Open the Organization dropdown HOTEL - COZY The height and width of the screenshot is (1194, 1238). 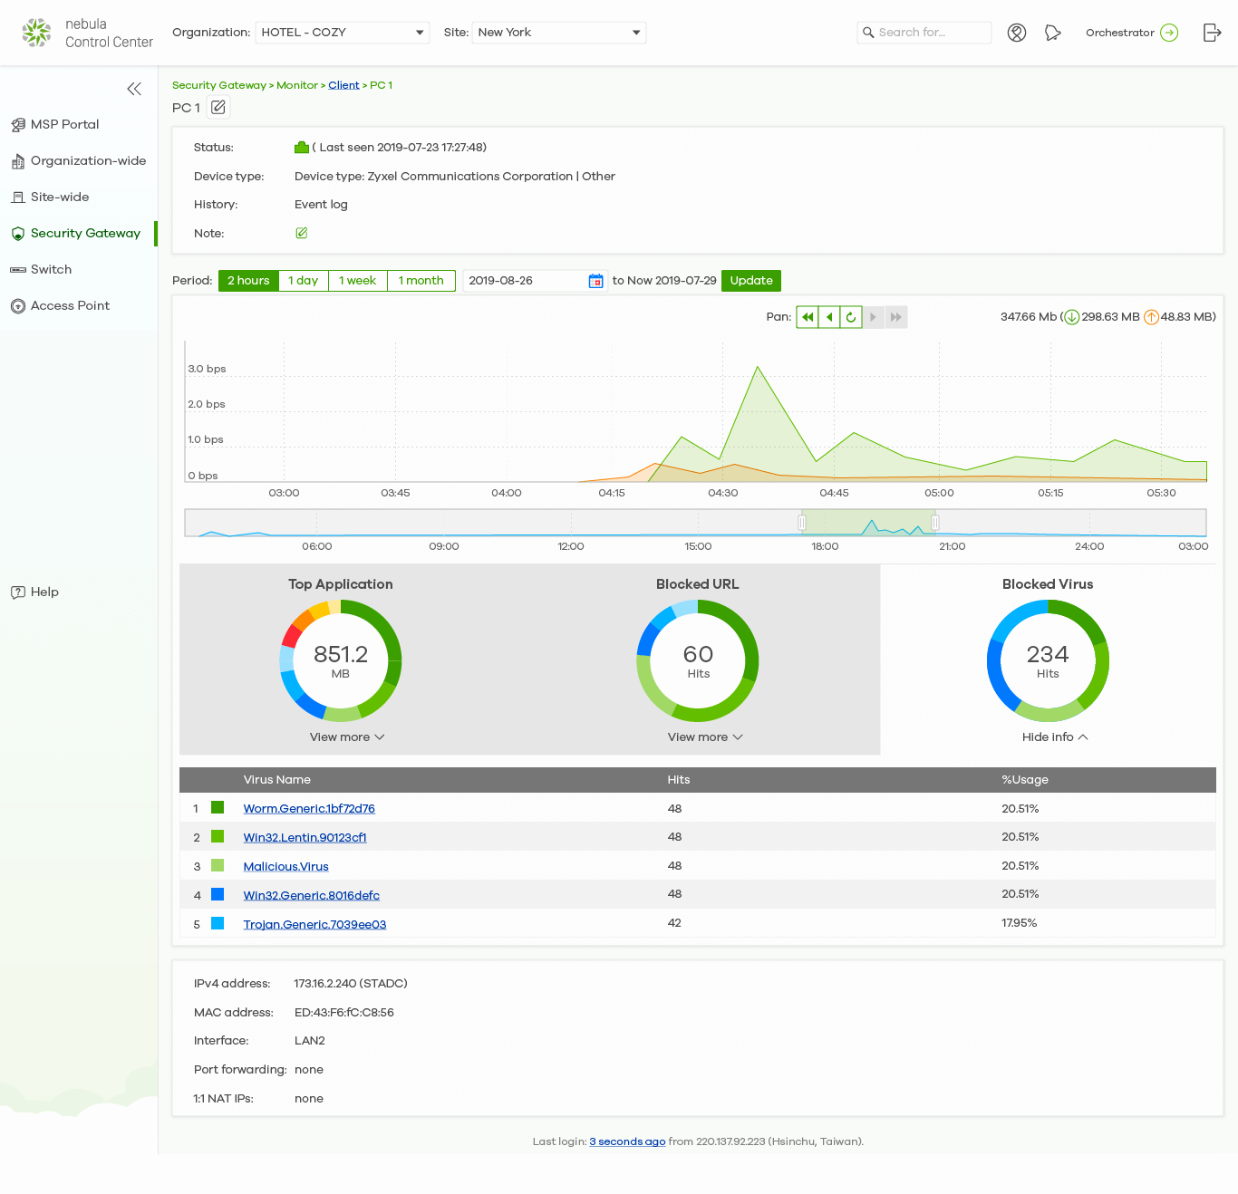343,33
